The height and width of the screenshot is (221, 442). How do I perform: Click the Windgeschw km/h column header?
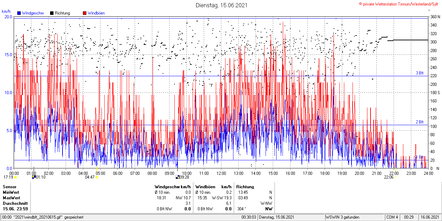(x=172, y=187)
